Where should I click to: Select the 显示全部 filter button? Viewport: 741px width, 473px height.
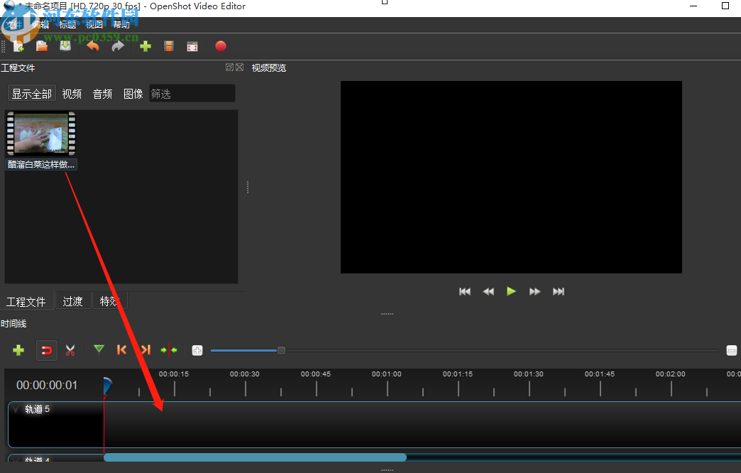(31, 94)
